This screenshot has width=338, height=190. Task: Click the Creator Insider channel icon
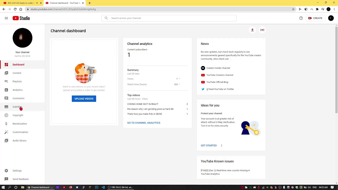click(x=203, y=68)
